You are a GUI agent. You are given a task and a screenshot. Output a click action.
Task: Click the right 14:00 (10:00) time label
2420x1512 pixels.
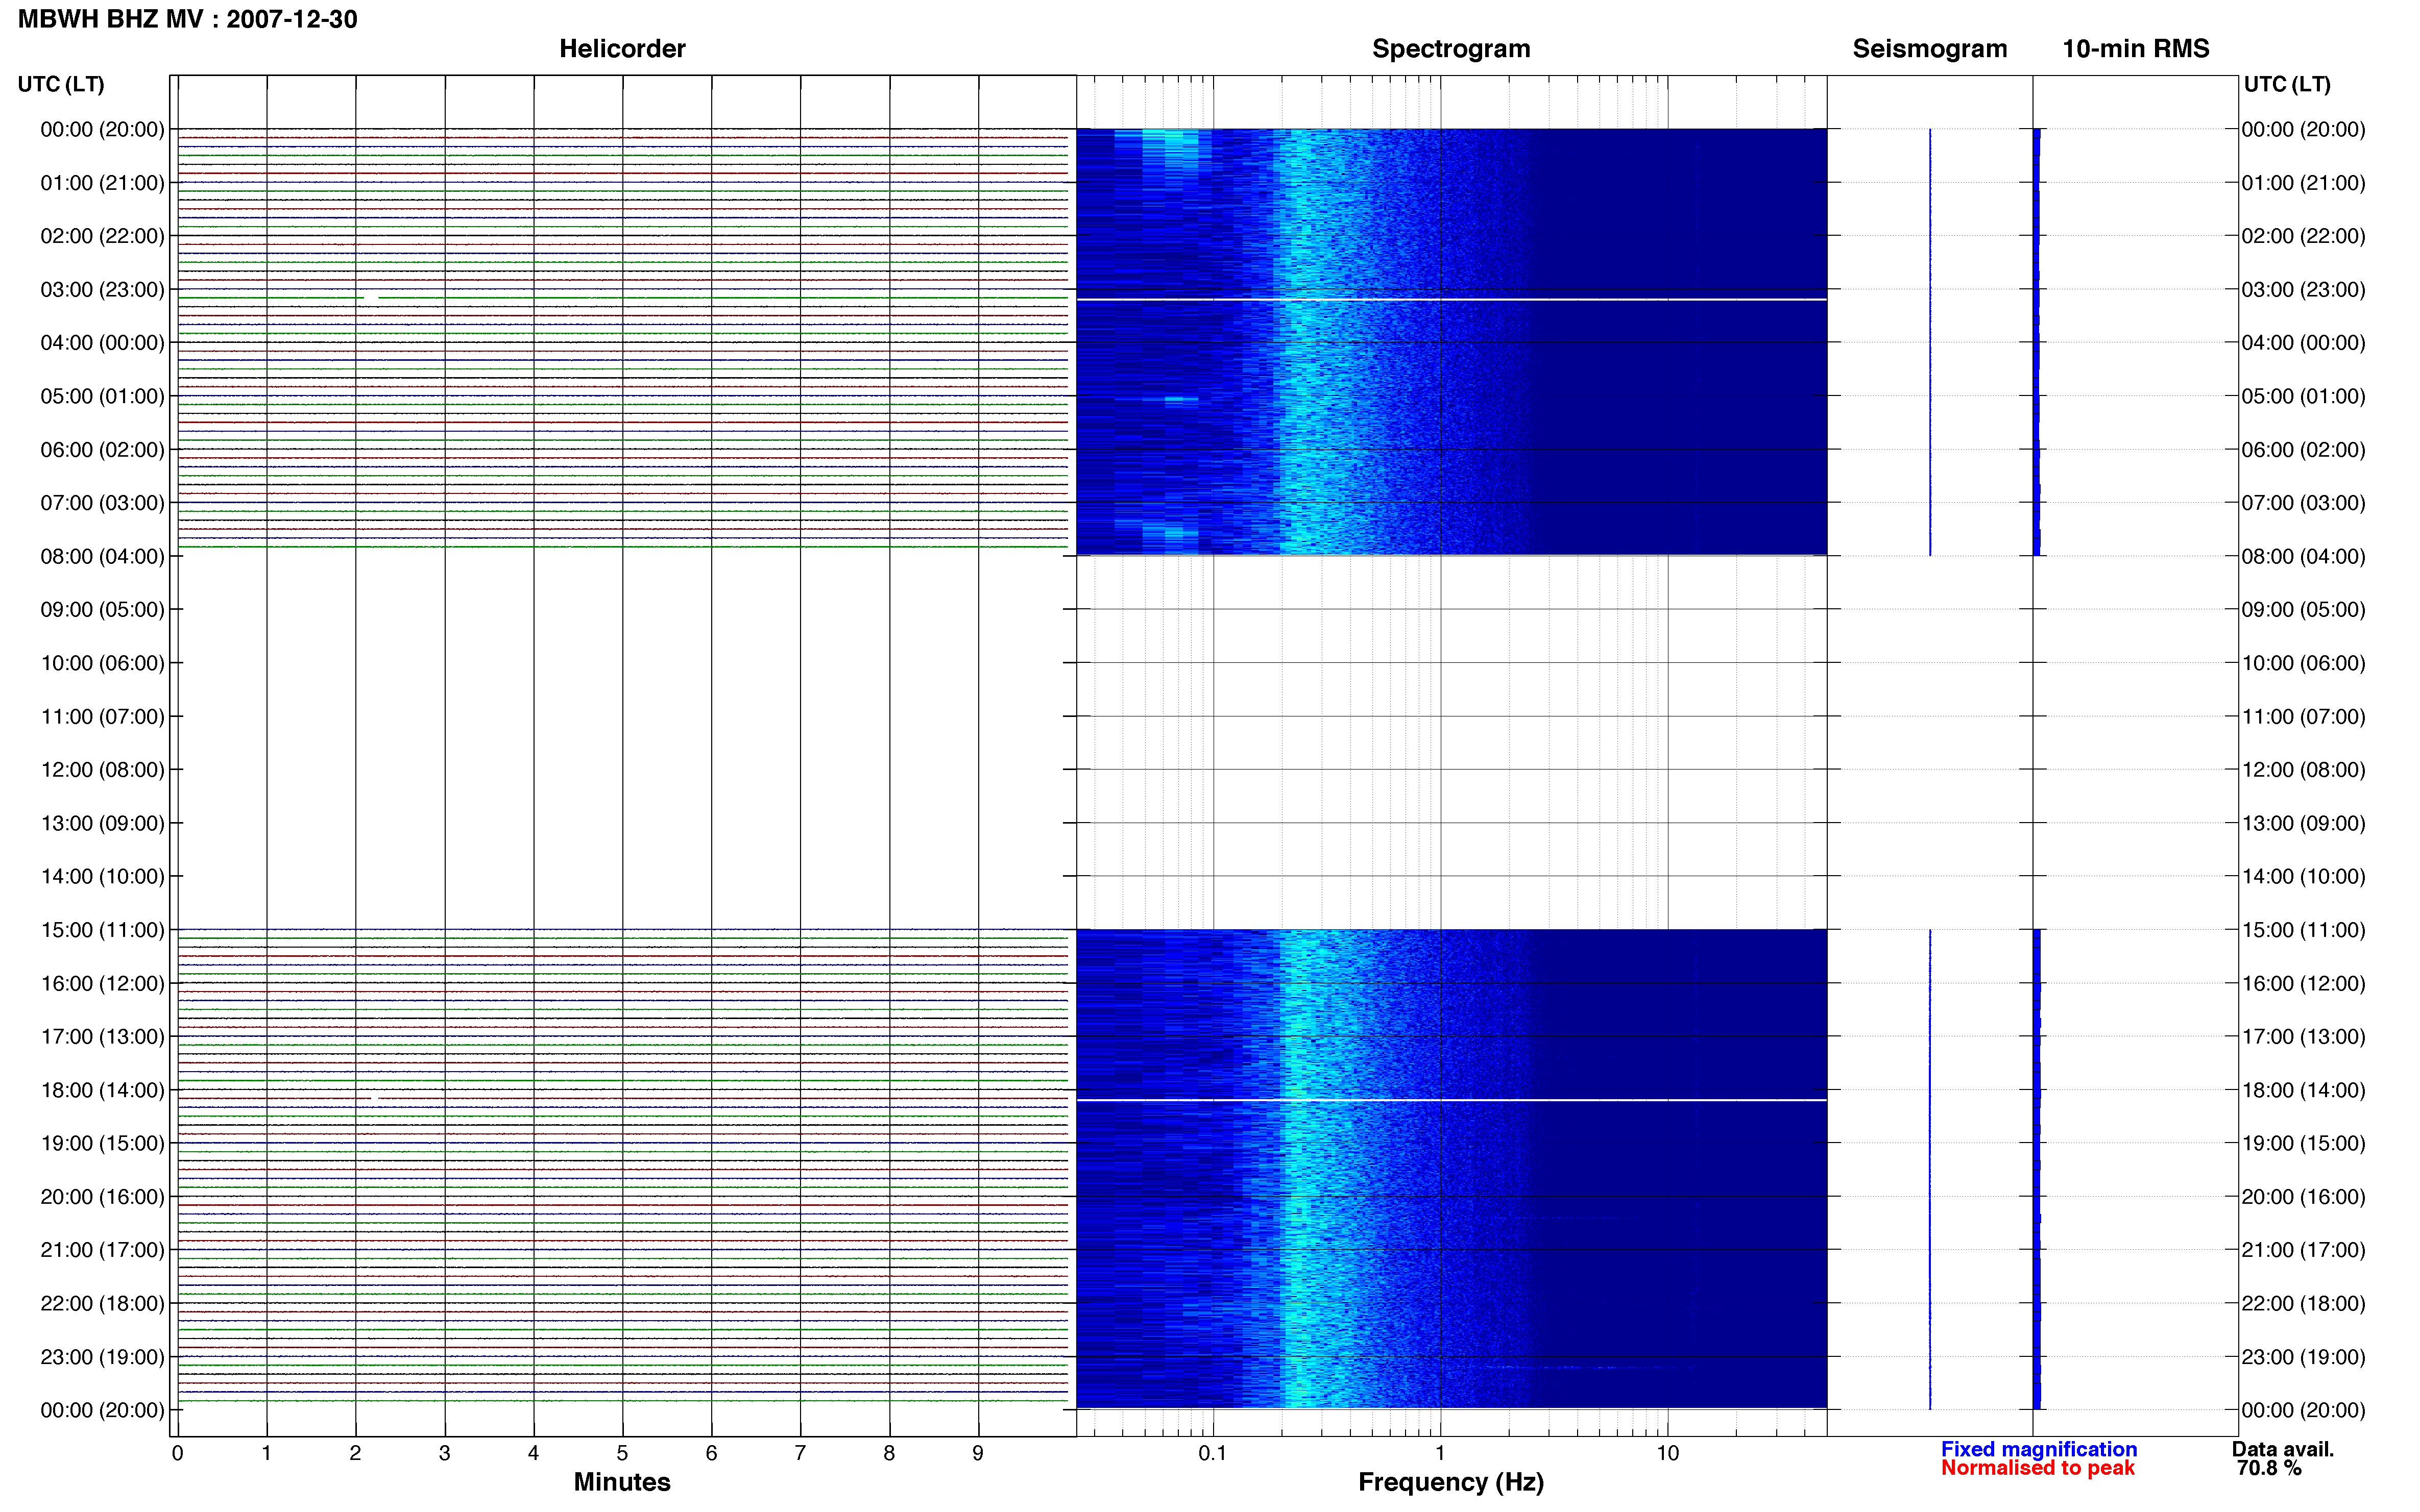pos(2303,877)
